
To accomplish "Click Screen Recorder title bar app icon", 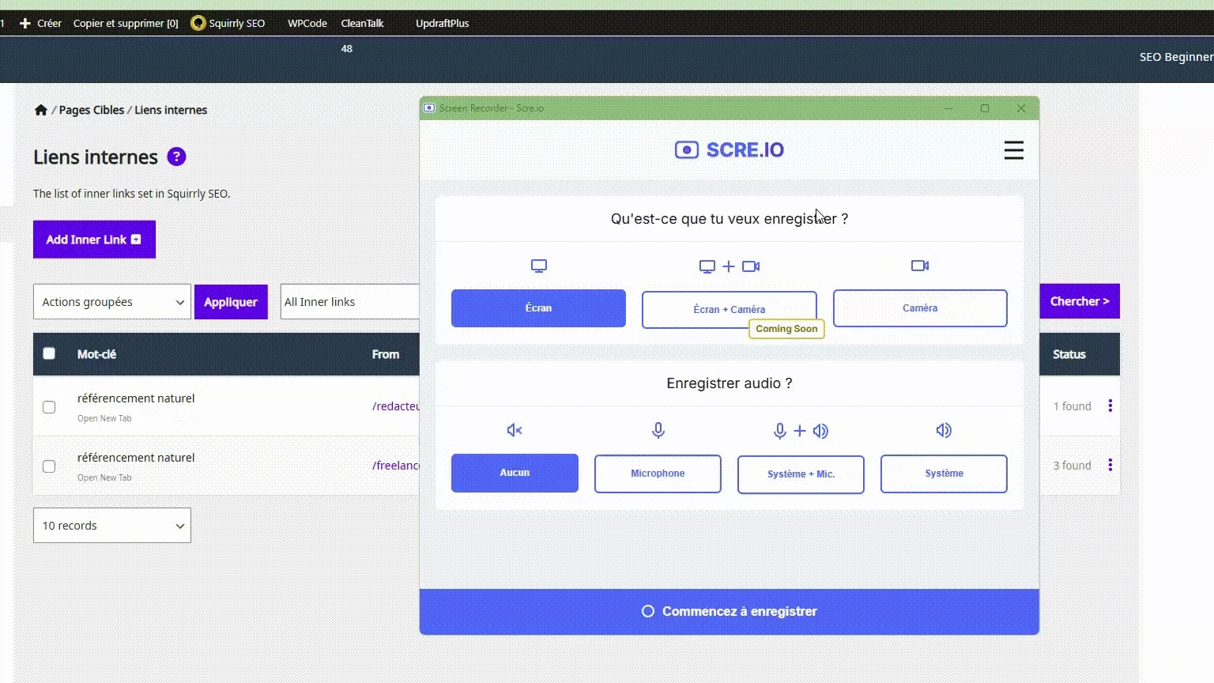I will [x=429, y=108].
